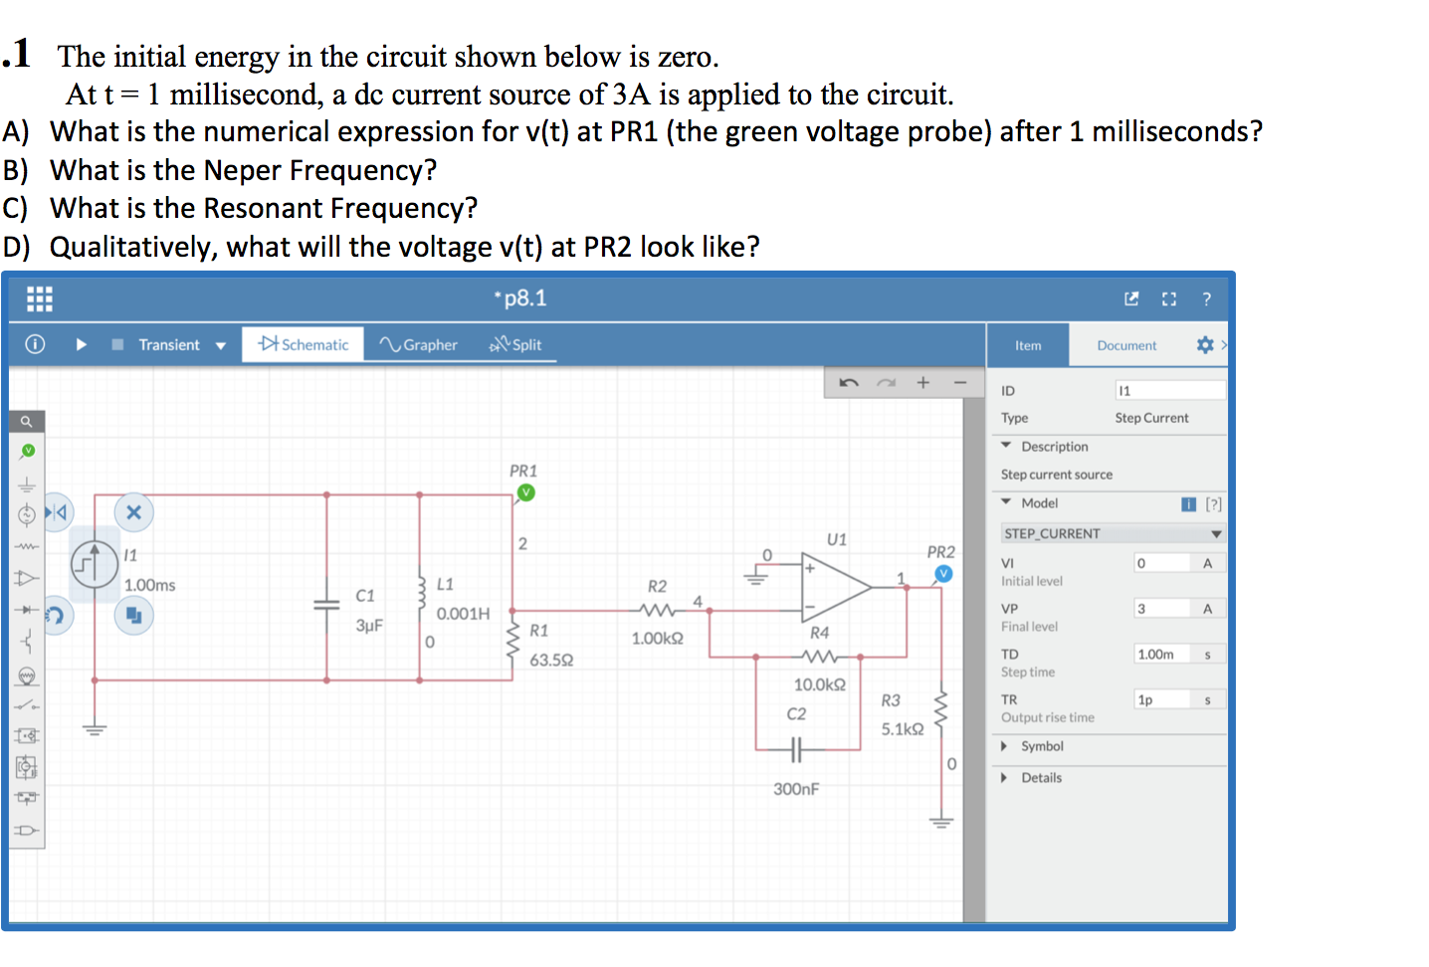The width and height of the screenshot is (1429, 967).
Task: Expand the Symbol section
Action: point(1038,746)
